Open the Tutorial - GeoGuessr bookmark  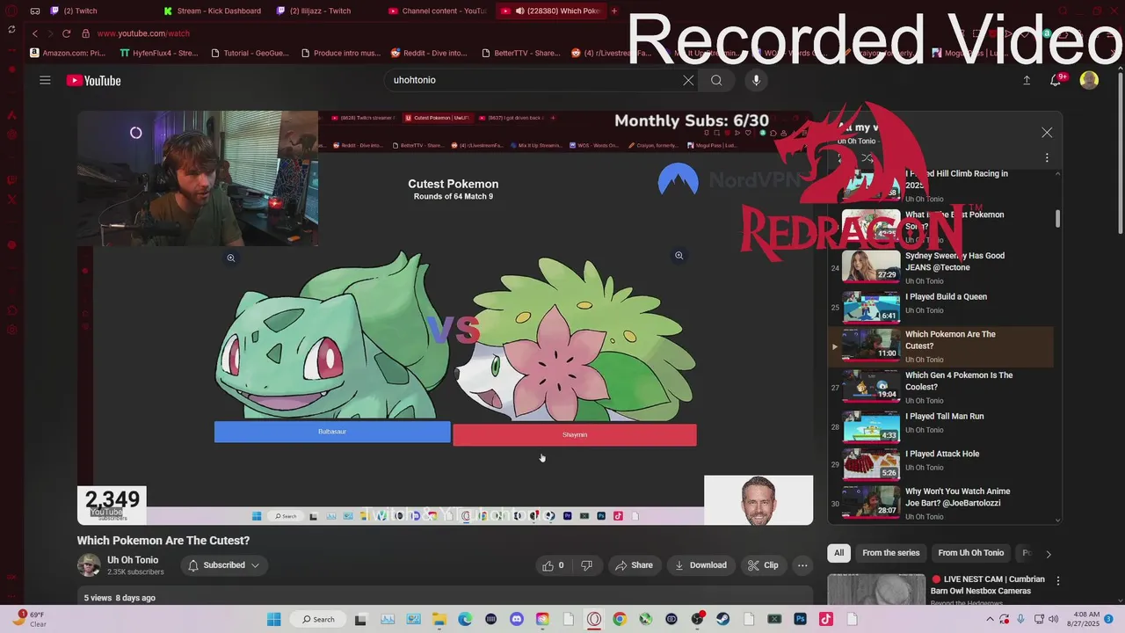[250, 53]
